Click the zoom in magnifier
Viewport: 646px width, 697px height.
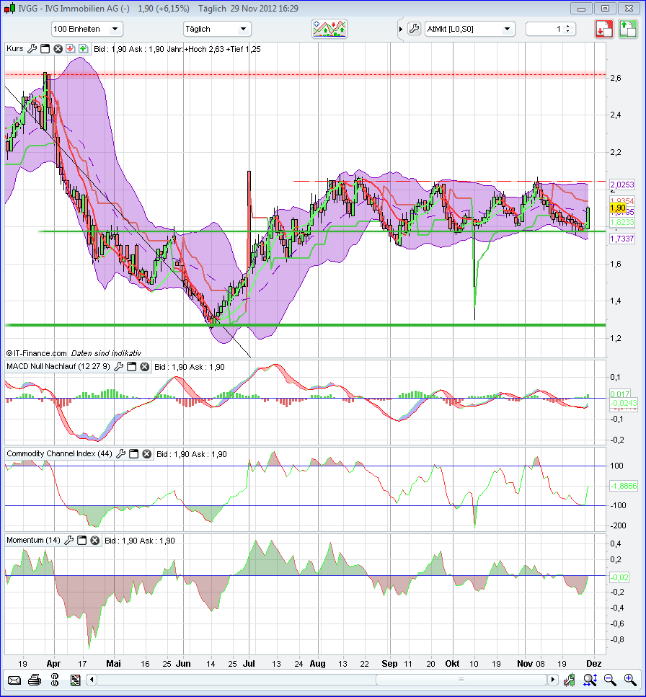click(x=630, y=680)
